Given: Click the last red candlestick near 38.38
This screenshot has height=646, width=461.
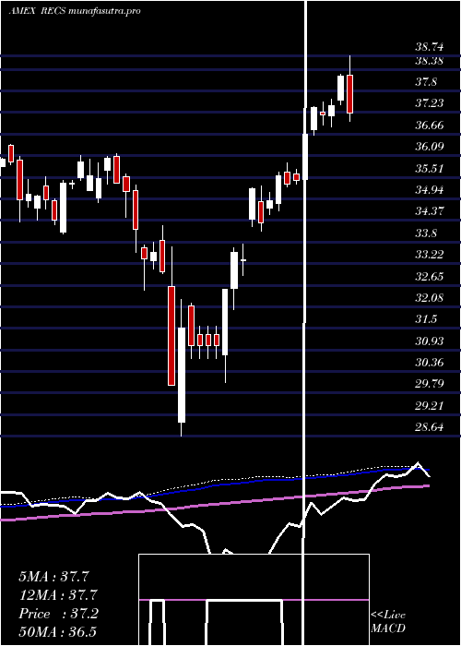Looking at the screenshot, I should coord(349,94).
